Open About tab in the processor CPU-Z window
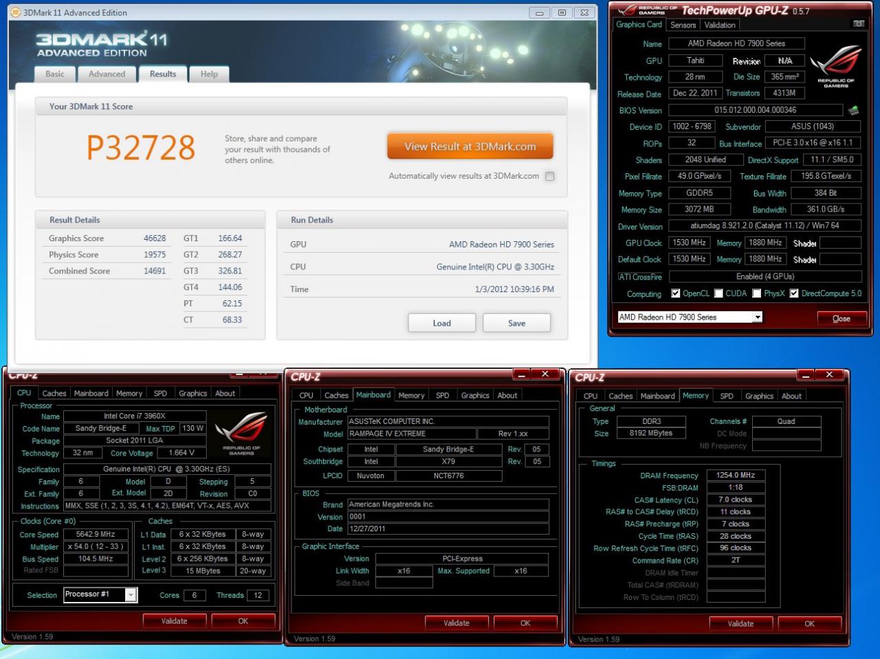The width and height of the screenshot is (880, 659). [225, 393]
